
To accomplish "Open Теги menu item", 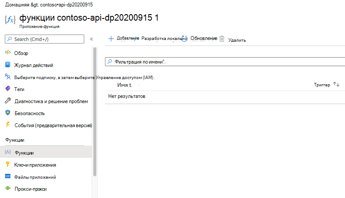I will [19, 89].
